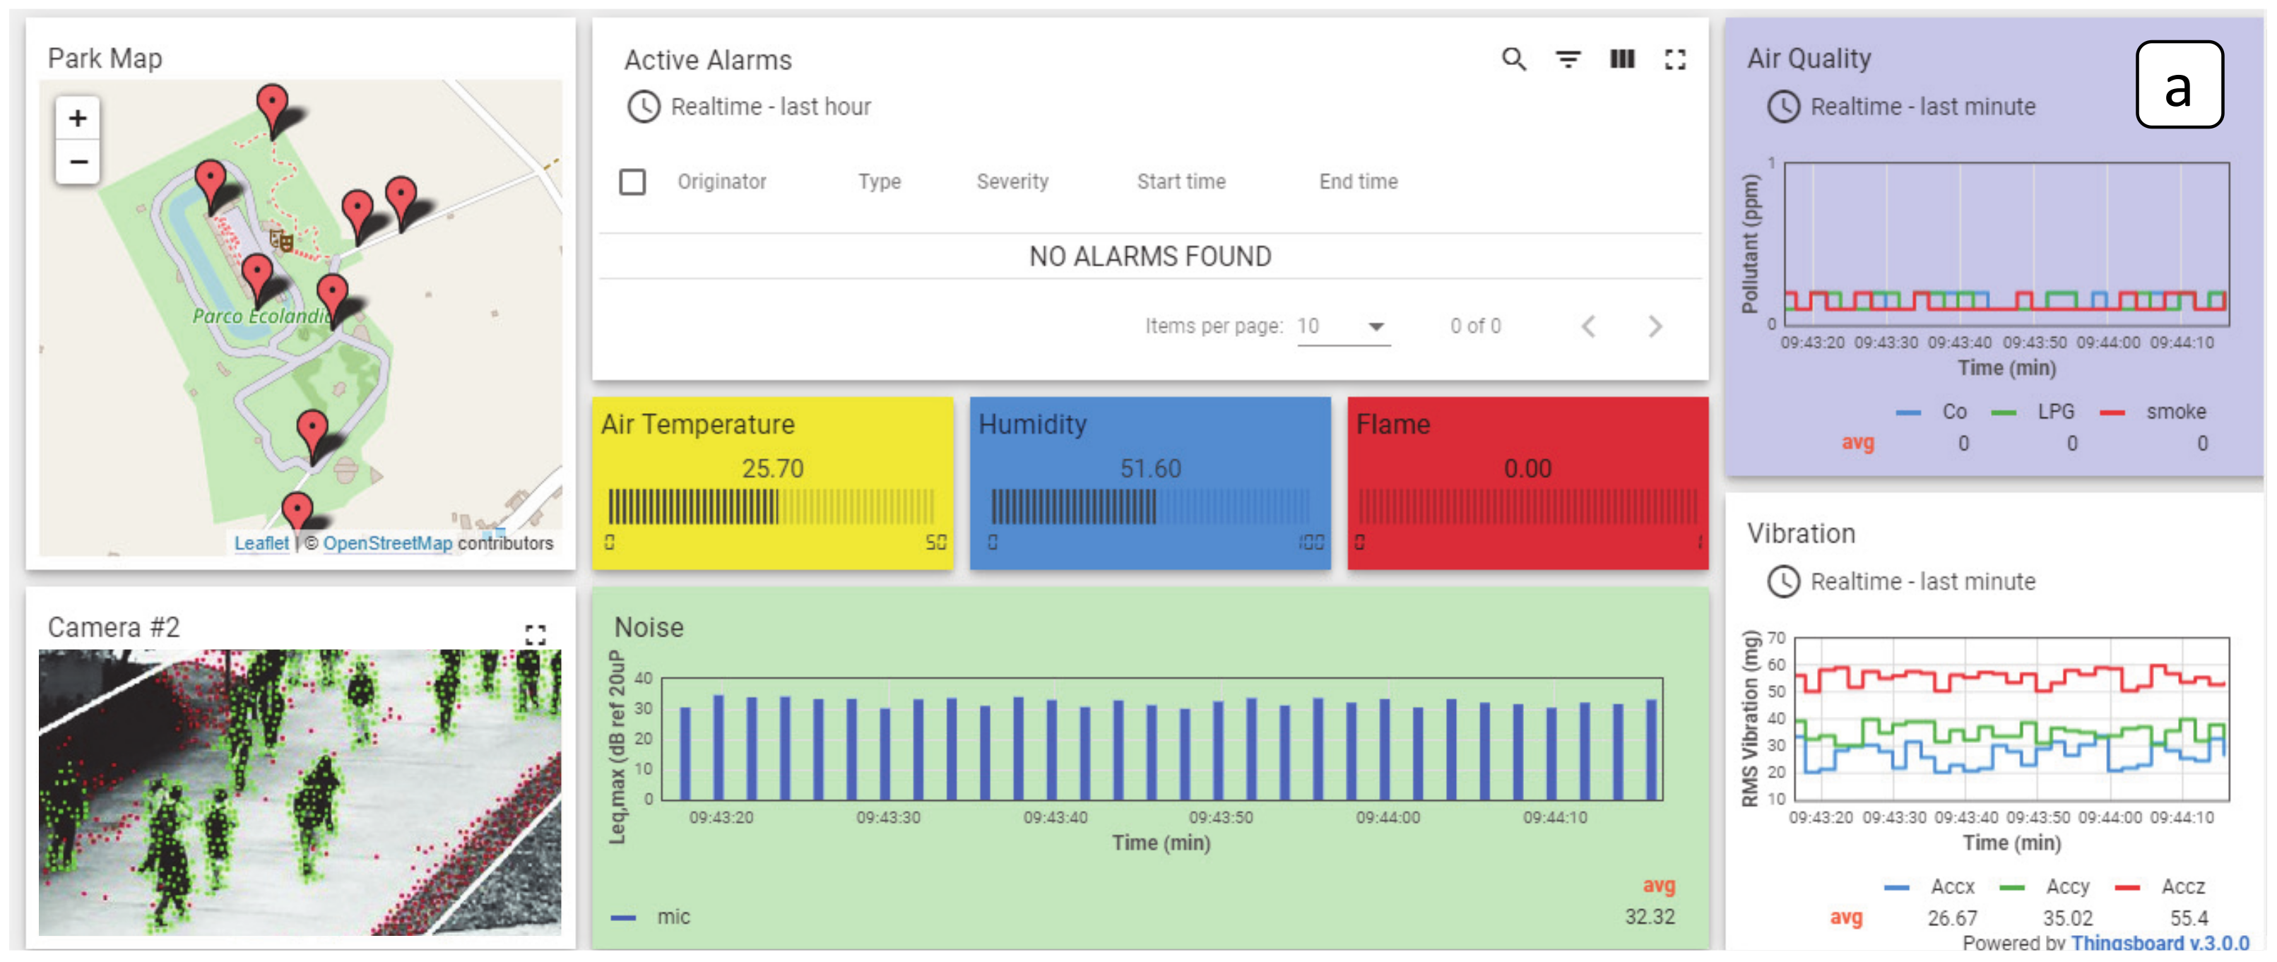The image size is (2277, 962).
Task: Click the theater masks icon on the map
Action: pos(281,239)
